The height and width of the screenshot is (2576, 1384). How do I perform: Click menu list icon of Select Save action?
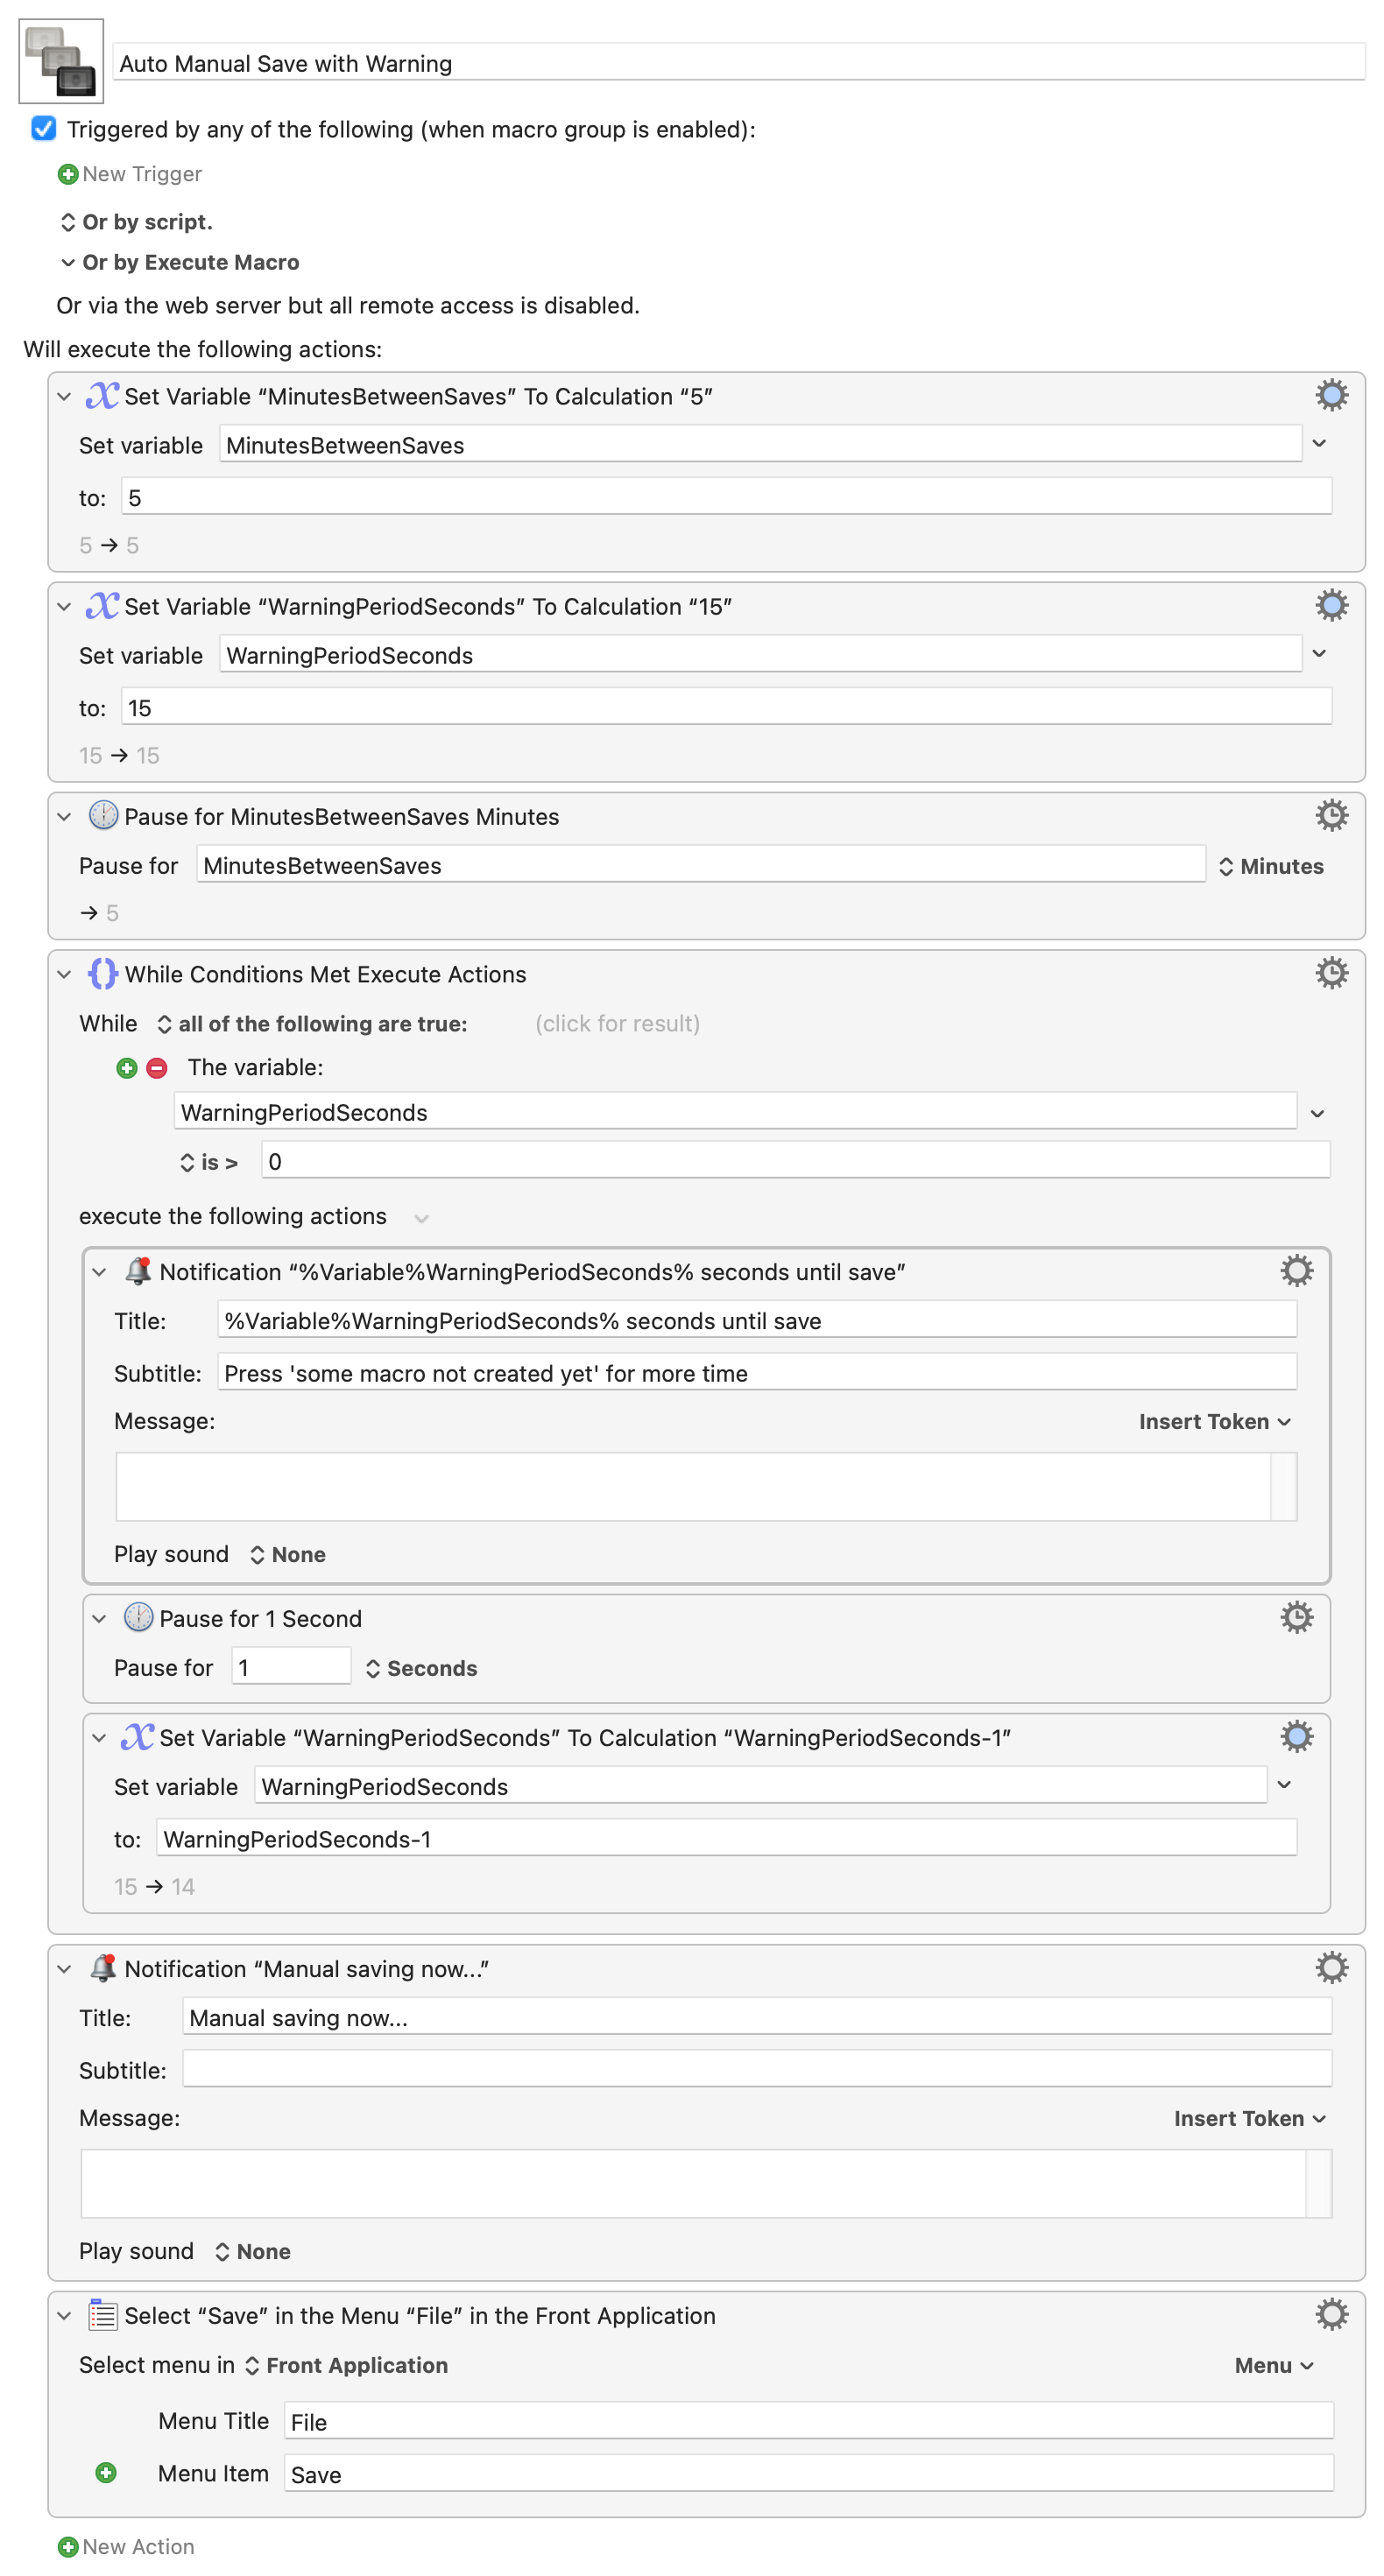pyautogui.click(x=103, y=2314)
